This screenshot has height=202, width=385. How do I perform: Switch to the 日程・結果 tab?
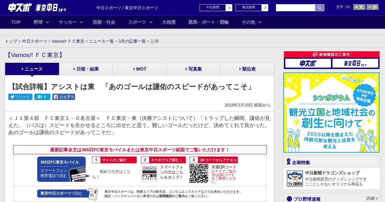[x=86, y=69]
